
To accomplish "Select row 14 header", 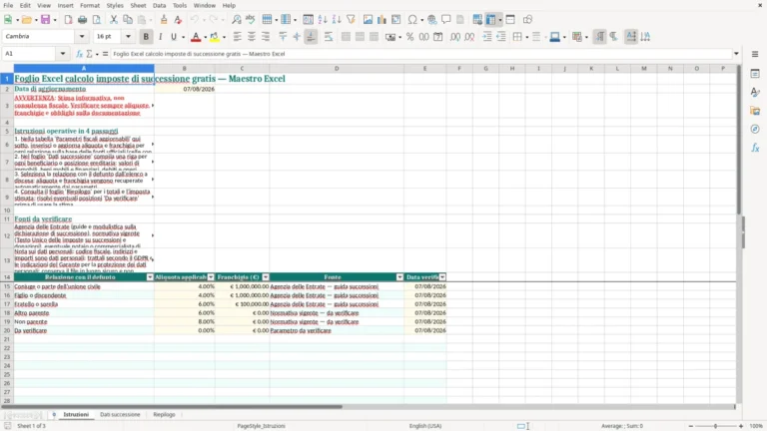I will 7,277.
